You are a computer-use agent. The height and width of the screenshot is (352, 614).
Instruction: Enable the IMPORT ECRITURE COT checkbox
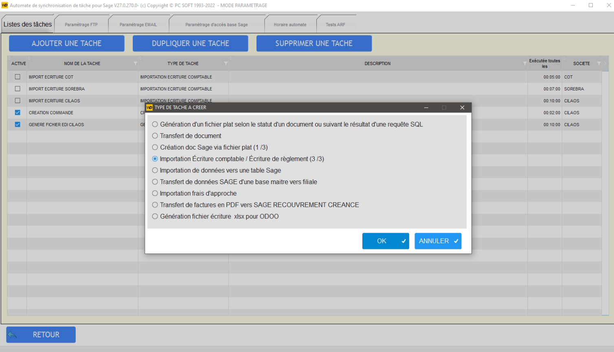(x=18, y=77)
